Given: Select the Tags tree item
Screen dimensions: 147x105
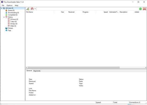Looking at the screenshot, I should coord(9,30).
